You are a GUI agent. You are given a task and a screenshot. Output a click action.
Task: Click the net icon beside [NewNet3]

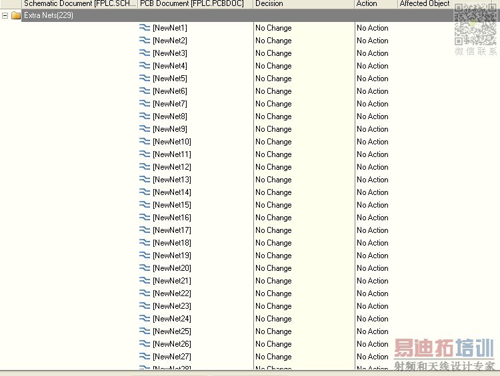tap(145, 53)
